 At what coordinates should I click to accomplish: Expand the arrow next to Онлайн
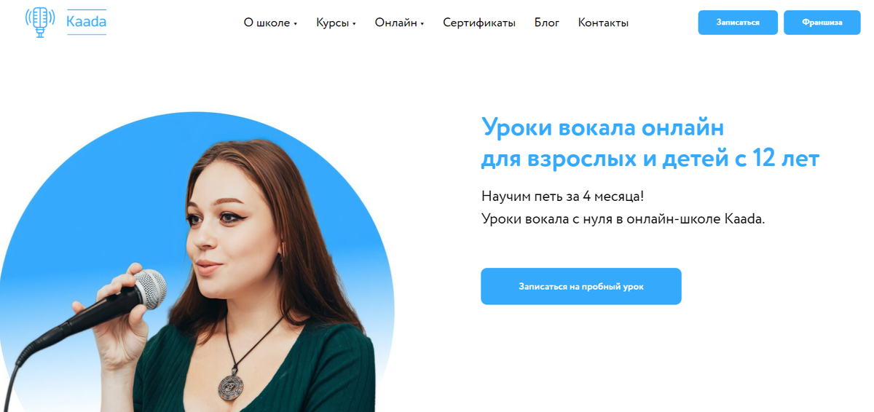[x=422, y=24]
